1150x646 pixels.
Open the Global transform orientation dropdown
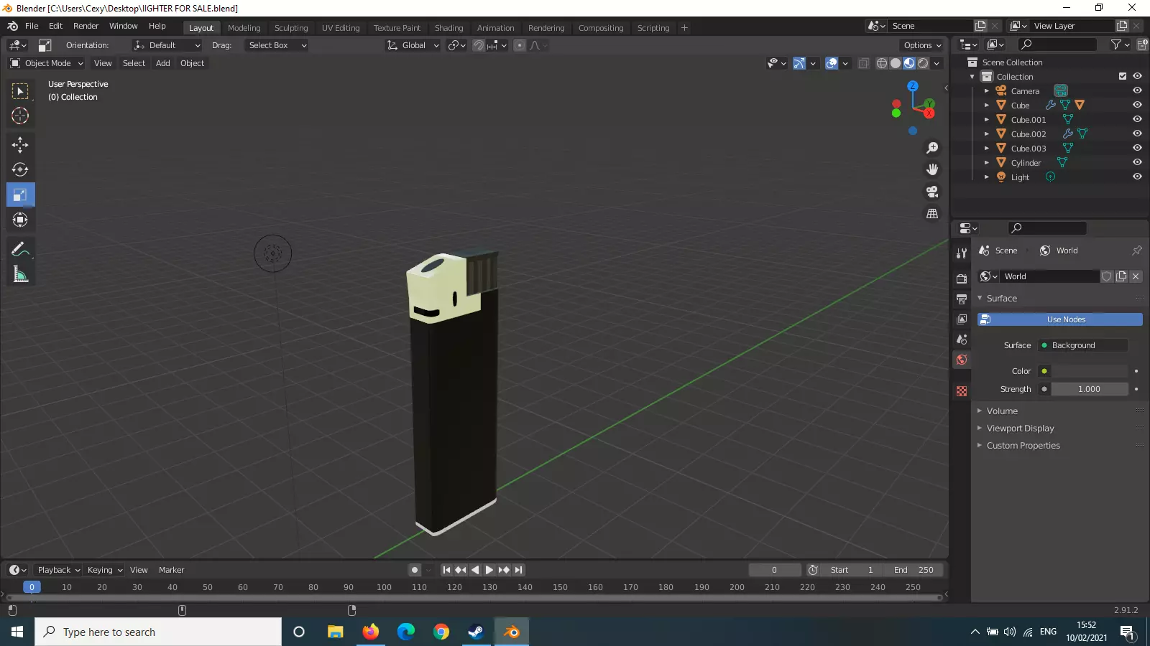click(413, 45)
